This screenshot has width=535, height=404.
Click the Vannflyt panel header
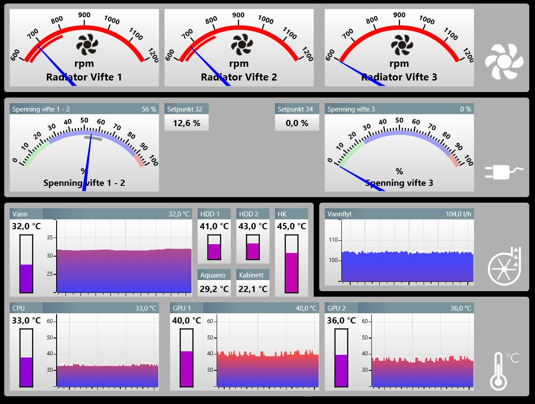click(x=399, y=214)
